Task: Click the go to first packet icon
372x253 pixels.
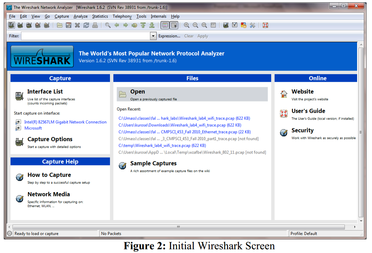Action: point(143,25)
